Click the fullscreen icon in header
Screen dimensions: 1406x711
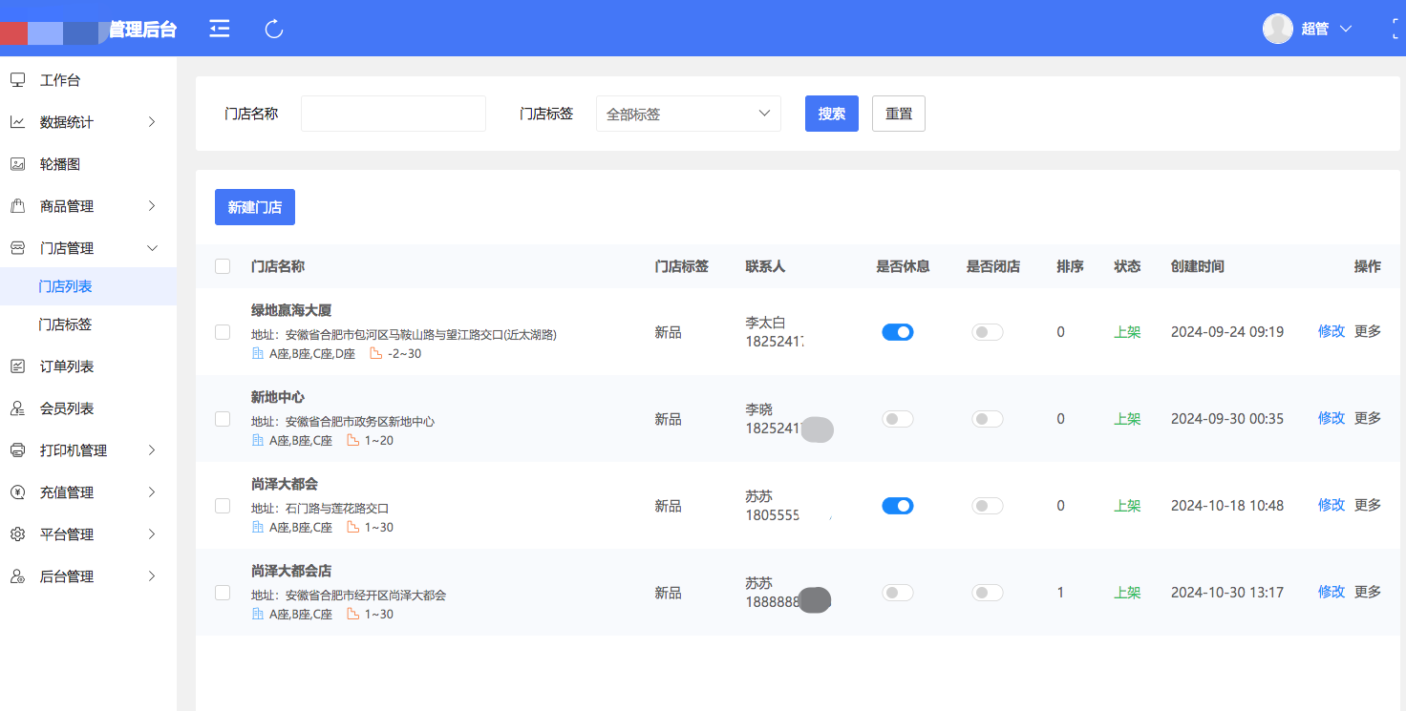pos(1396,29)
